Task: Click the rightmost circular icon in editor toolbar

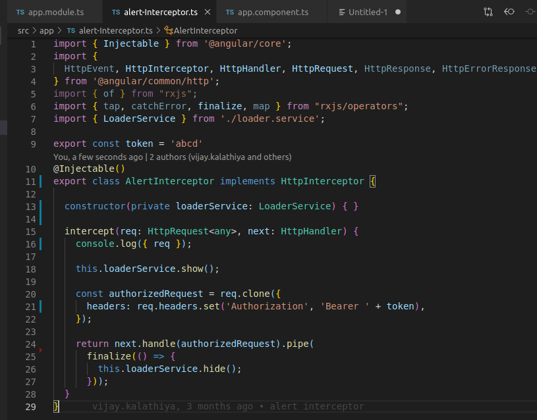Action: 530,11
